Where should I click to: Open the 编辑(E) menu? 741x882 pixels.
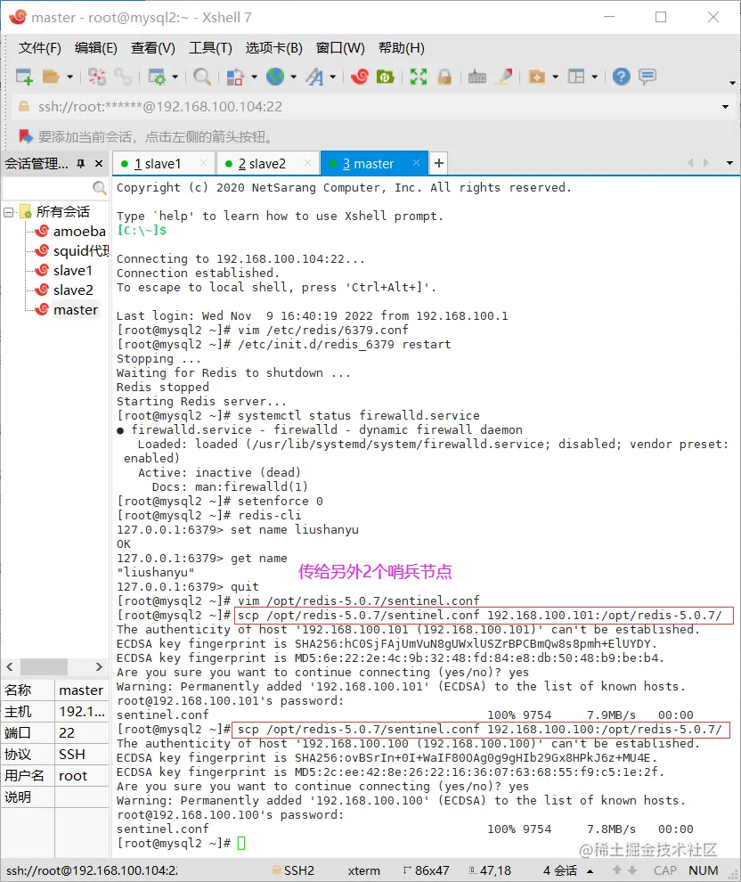tap(96, 48)
